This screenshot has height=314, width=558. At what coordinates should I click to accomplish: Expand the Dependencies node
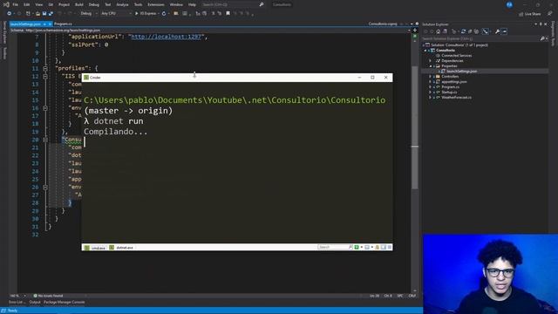click(430, 61)
